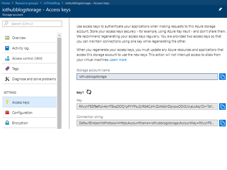Click the Activity log book icon
227x170 pixels.
point(7,48)
